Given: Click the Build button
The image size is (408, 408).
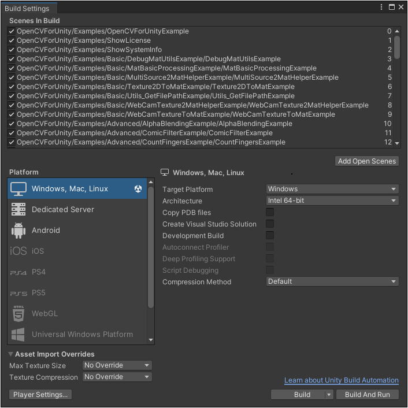Looking at the screenshot, I should pyautogui.click(x=298, y=395).
